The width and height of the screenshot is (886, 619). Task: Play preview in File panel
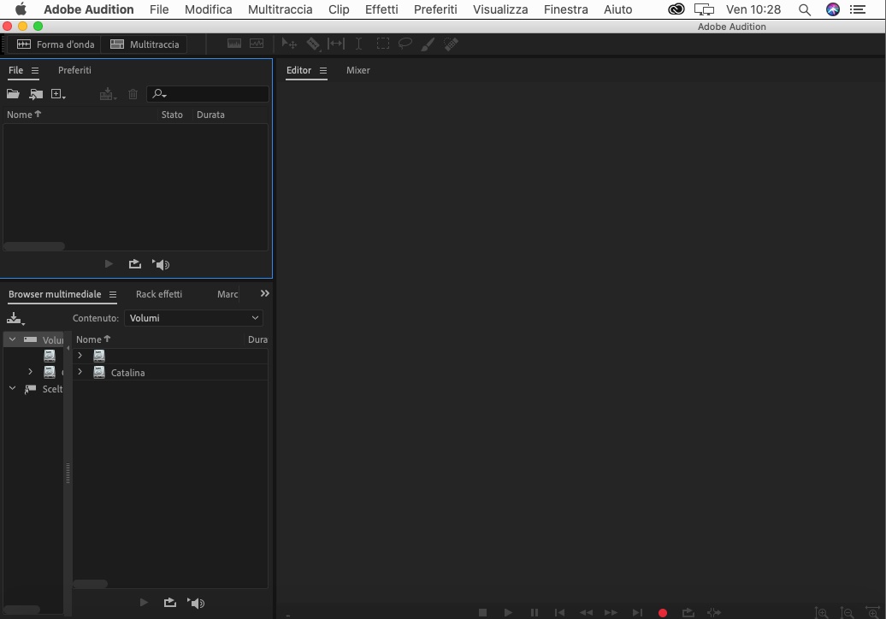pyautogui.click(x=109, y=263)
